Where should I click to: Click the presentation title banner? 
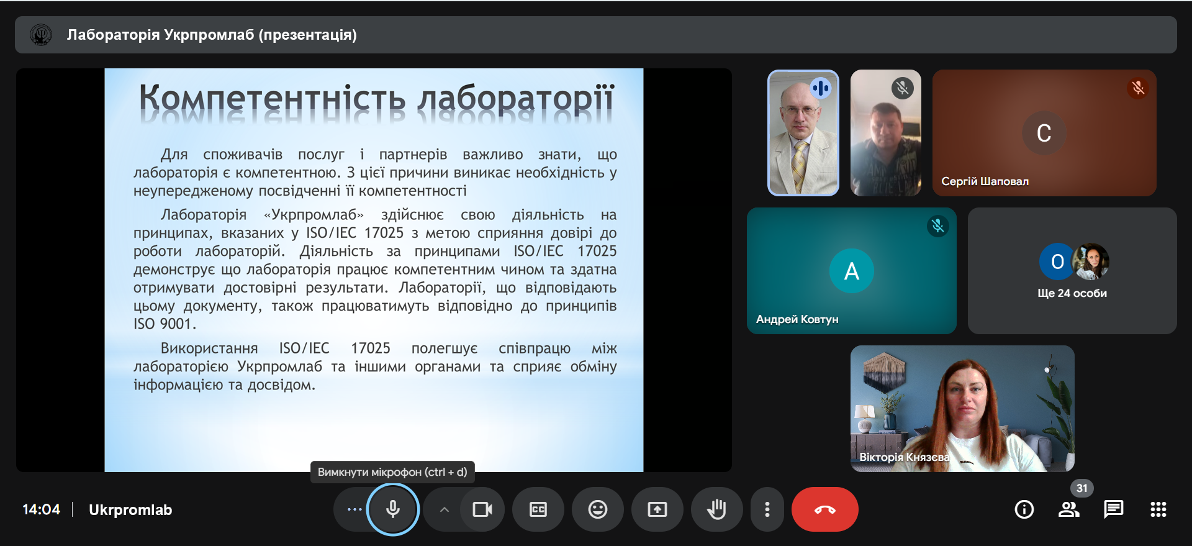(596, 35)
